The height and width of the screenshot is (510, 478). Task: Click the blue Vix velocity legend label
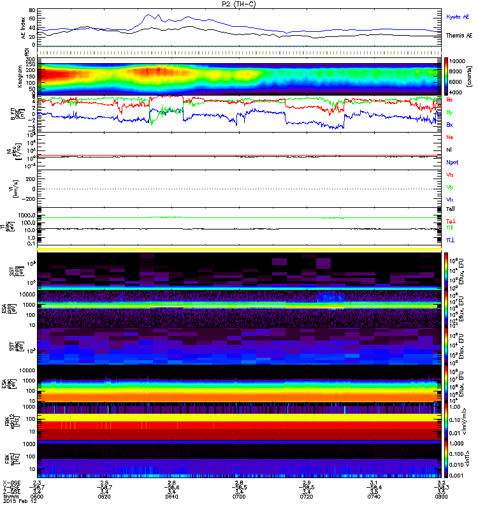point(450,200)
